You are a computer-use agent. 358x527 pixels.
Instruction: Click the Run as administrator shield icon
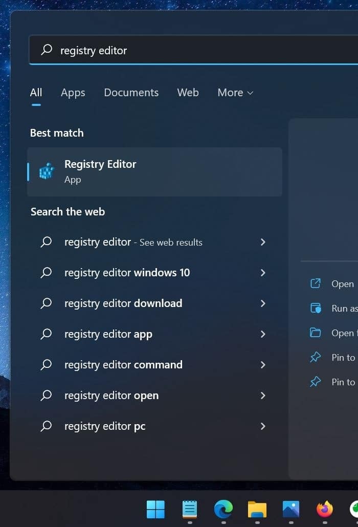[x=316, y=308]
